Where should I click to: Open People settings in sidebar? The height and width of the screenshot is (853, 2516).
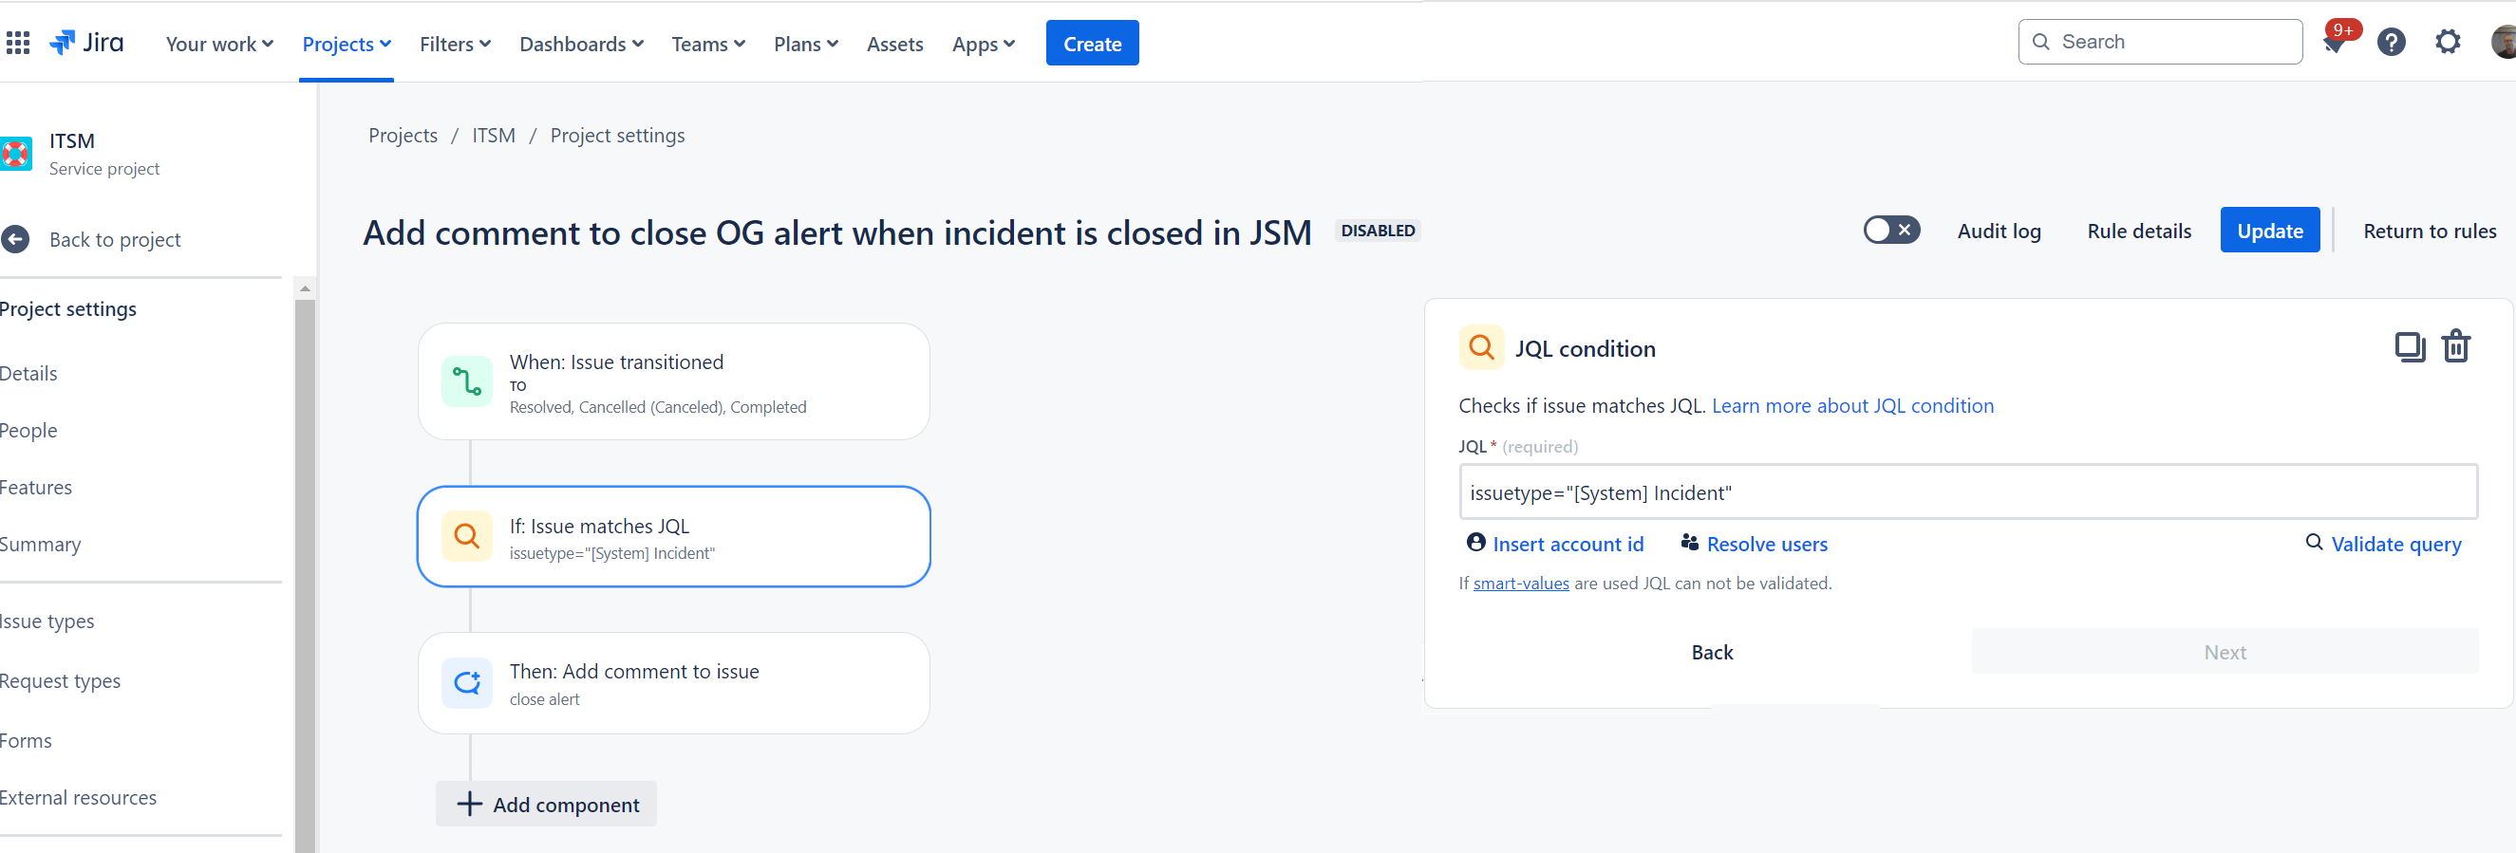click(x=28, y=431)
